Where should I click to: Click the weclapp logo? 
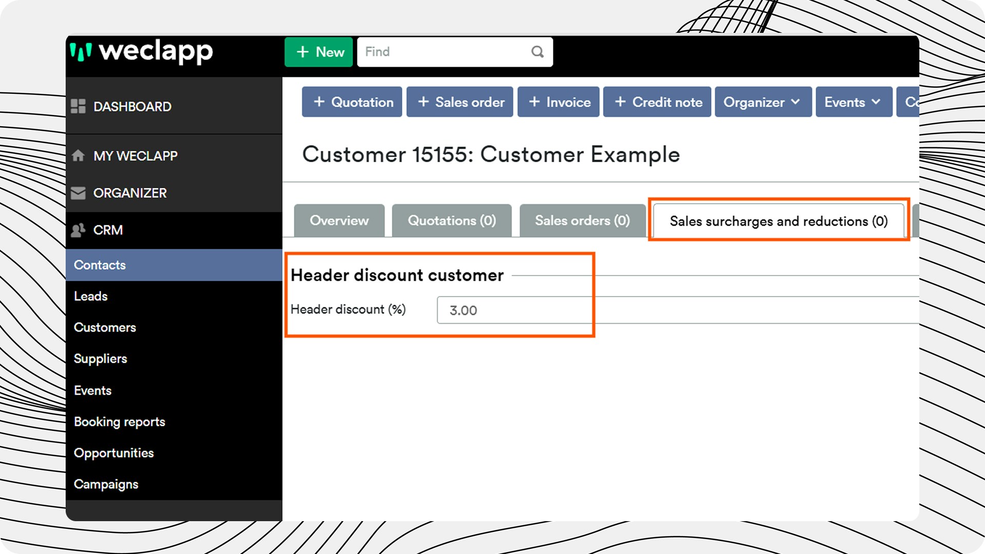click(141, 52)
